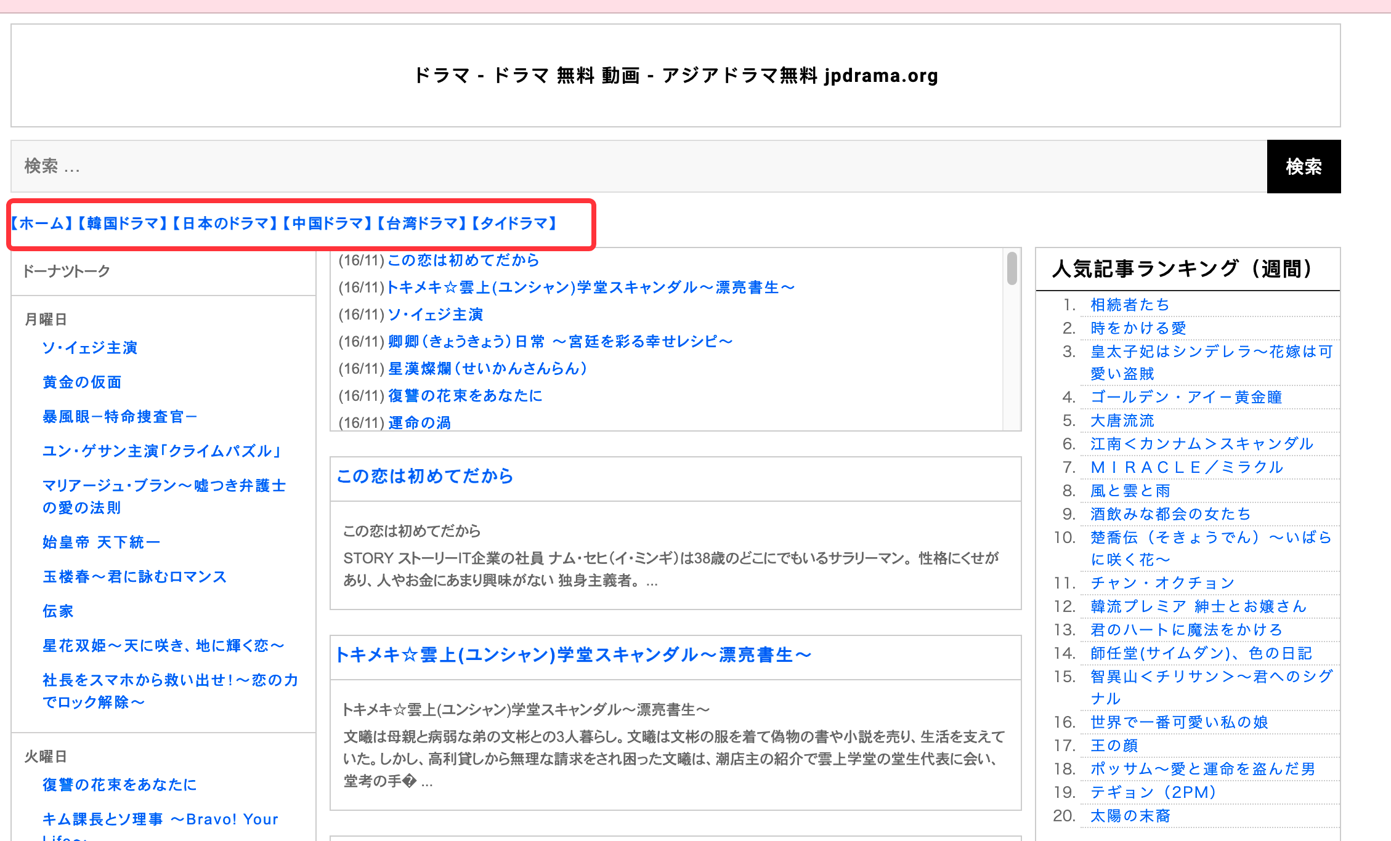The width and height of the screenshot is (1391, 841).
Task: Open (16/11) 復讐の花束をあなたに list link
Action: pyautogui.click(x=465, y=396)
